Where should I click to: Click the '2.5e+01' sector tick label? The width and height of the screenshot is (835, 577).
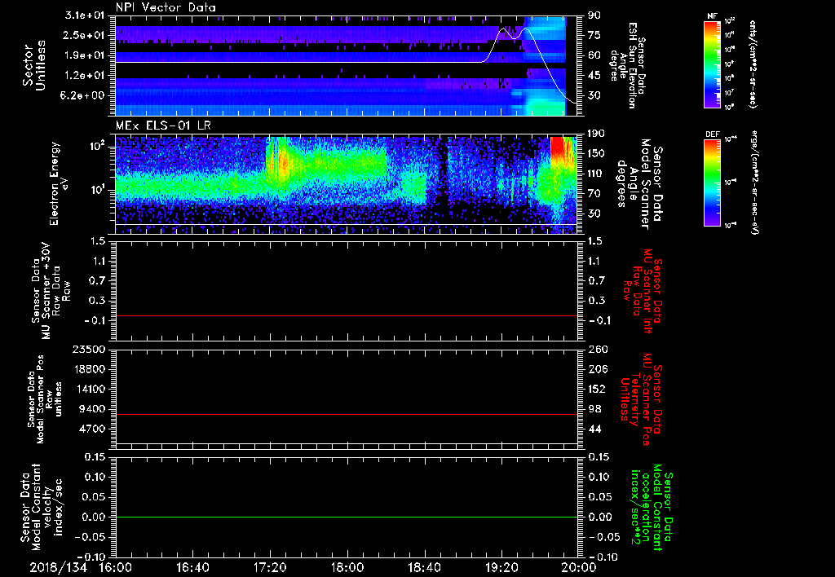(x=85, y=35)
